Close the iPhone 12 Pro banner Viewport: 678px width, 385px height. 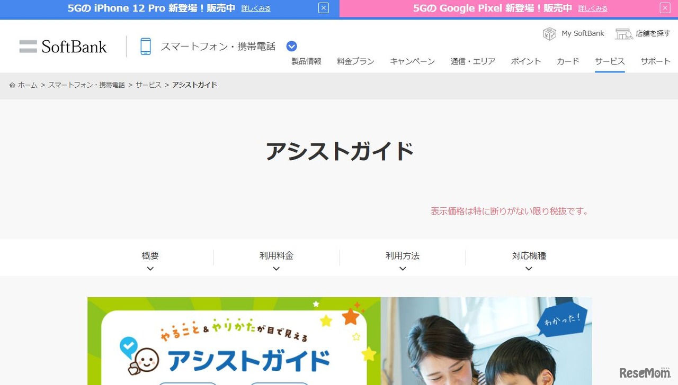324,8
